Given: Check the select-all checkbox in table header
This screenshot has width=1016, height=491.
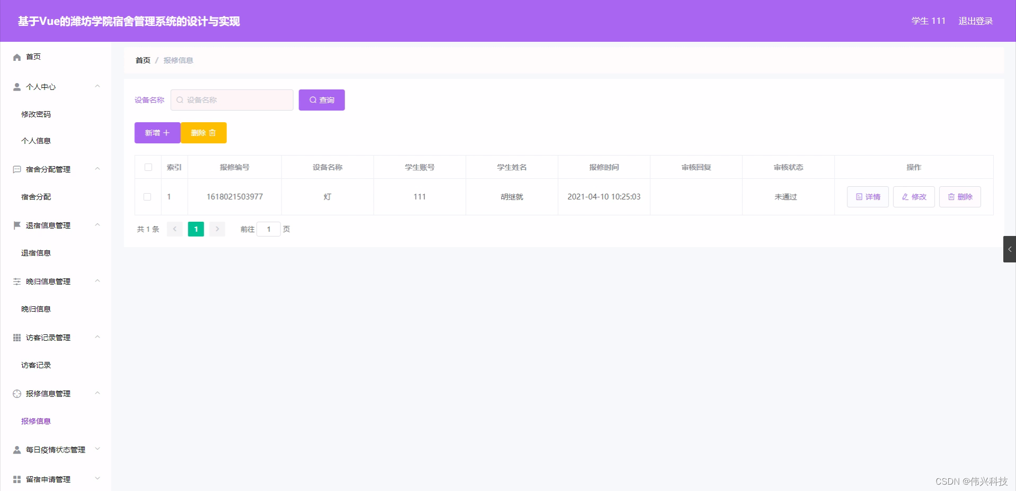Looking at the screenshot, I should [x=148, y=167].
